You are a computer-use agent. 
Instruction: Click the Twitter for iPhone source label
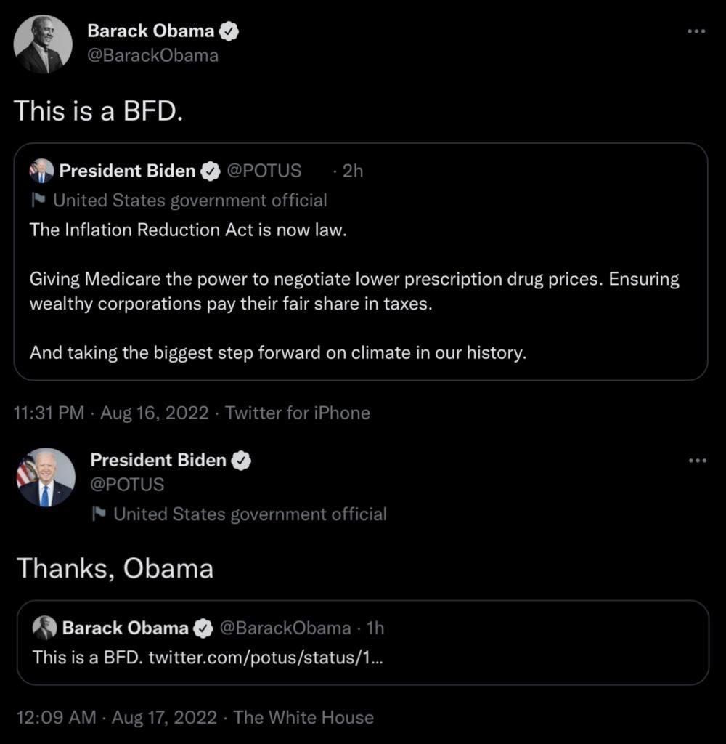(298, 413)
